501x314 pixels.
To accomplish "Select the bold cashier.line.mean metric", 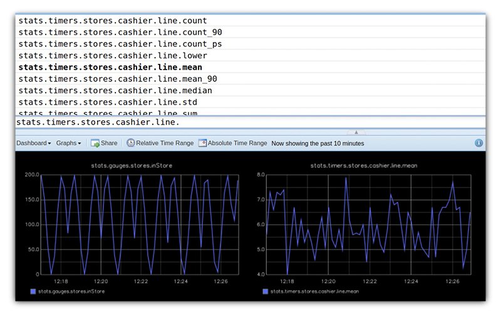I will (110, 67).
